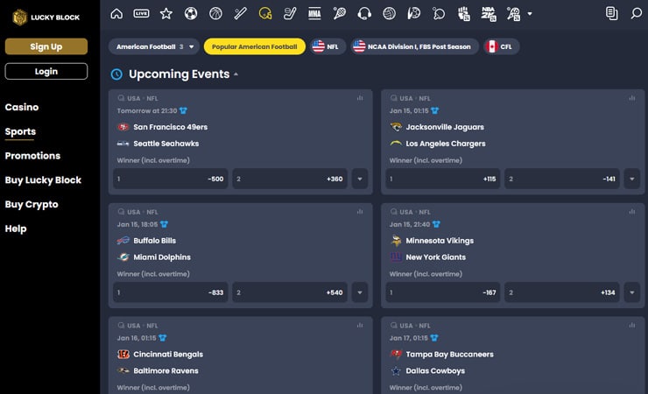The width and height of the screenshot is (648, 394).
Task: Collapse the Upcoming Events section
Action: tap(236, 74)
